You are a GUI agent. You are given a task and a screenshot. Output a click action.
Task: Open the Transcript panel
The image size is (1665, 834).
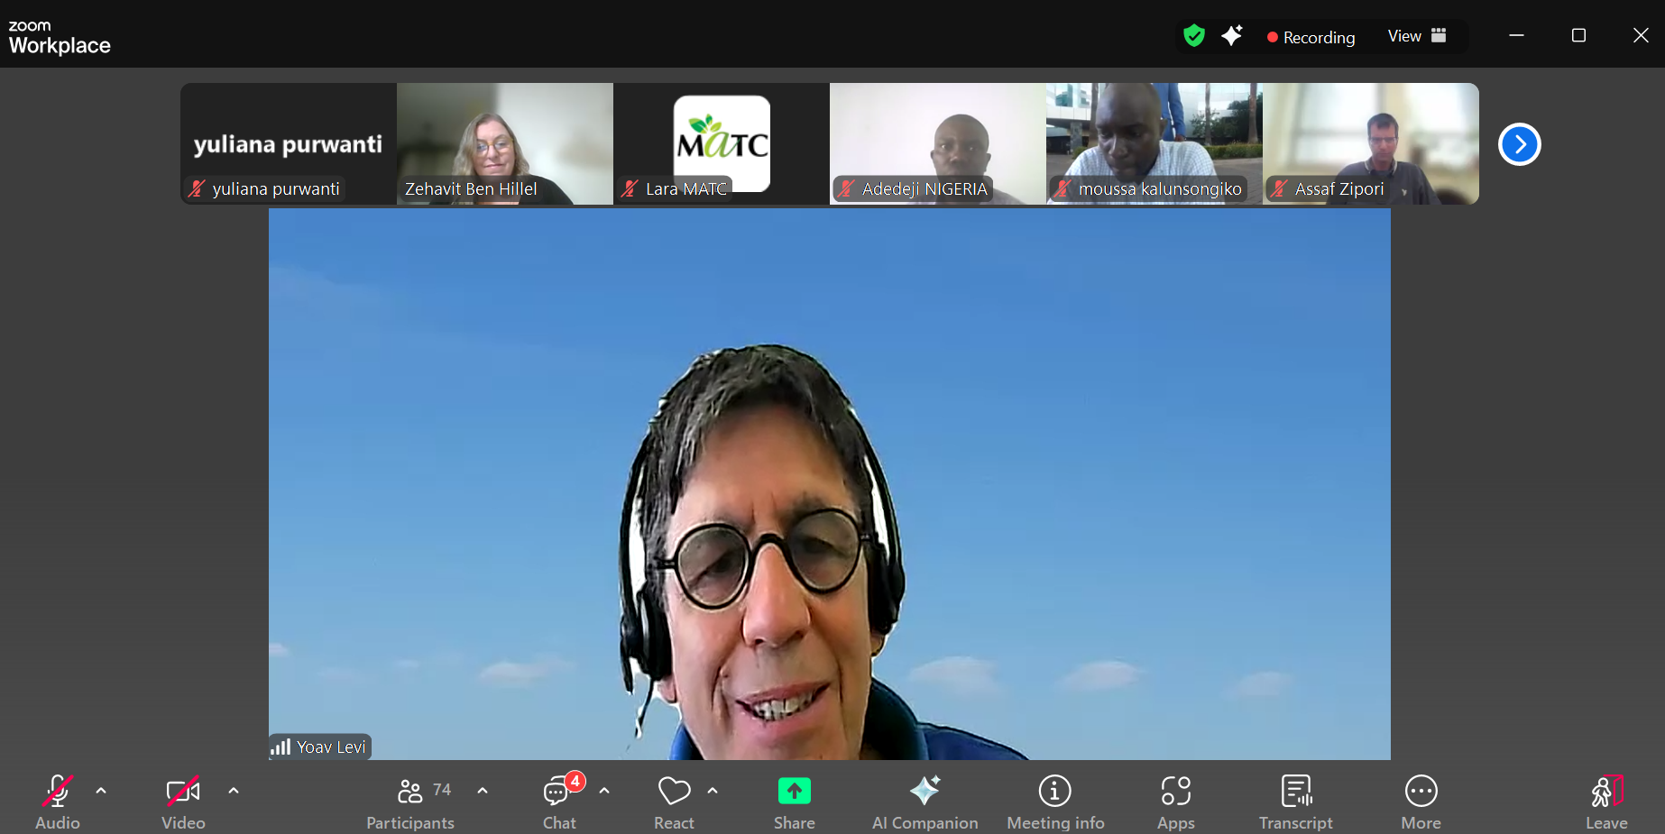[1296, 802]
